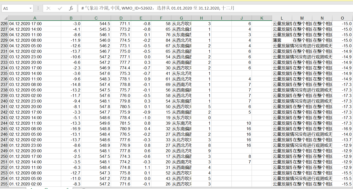Click cell with 01.12.2020 20:00

(x=35, y=151)
